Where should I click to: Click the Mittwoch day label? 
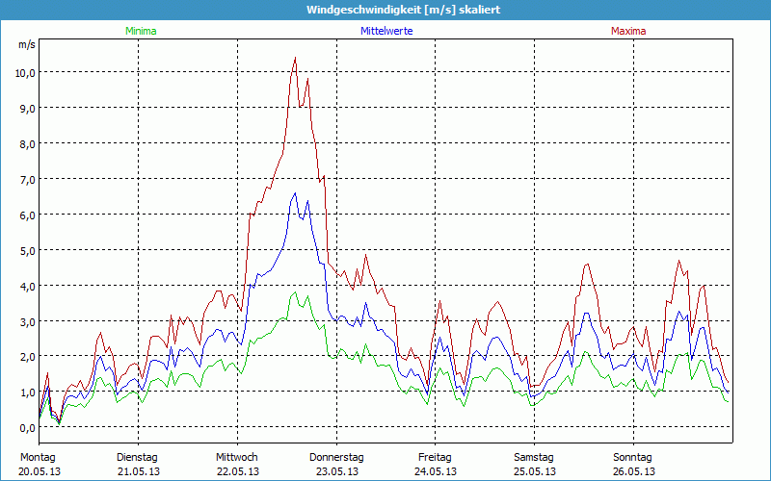click(236, 458)
